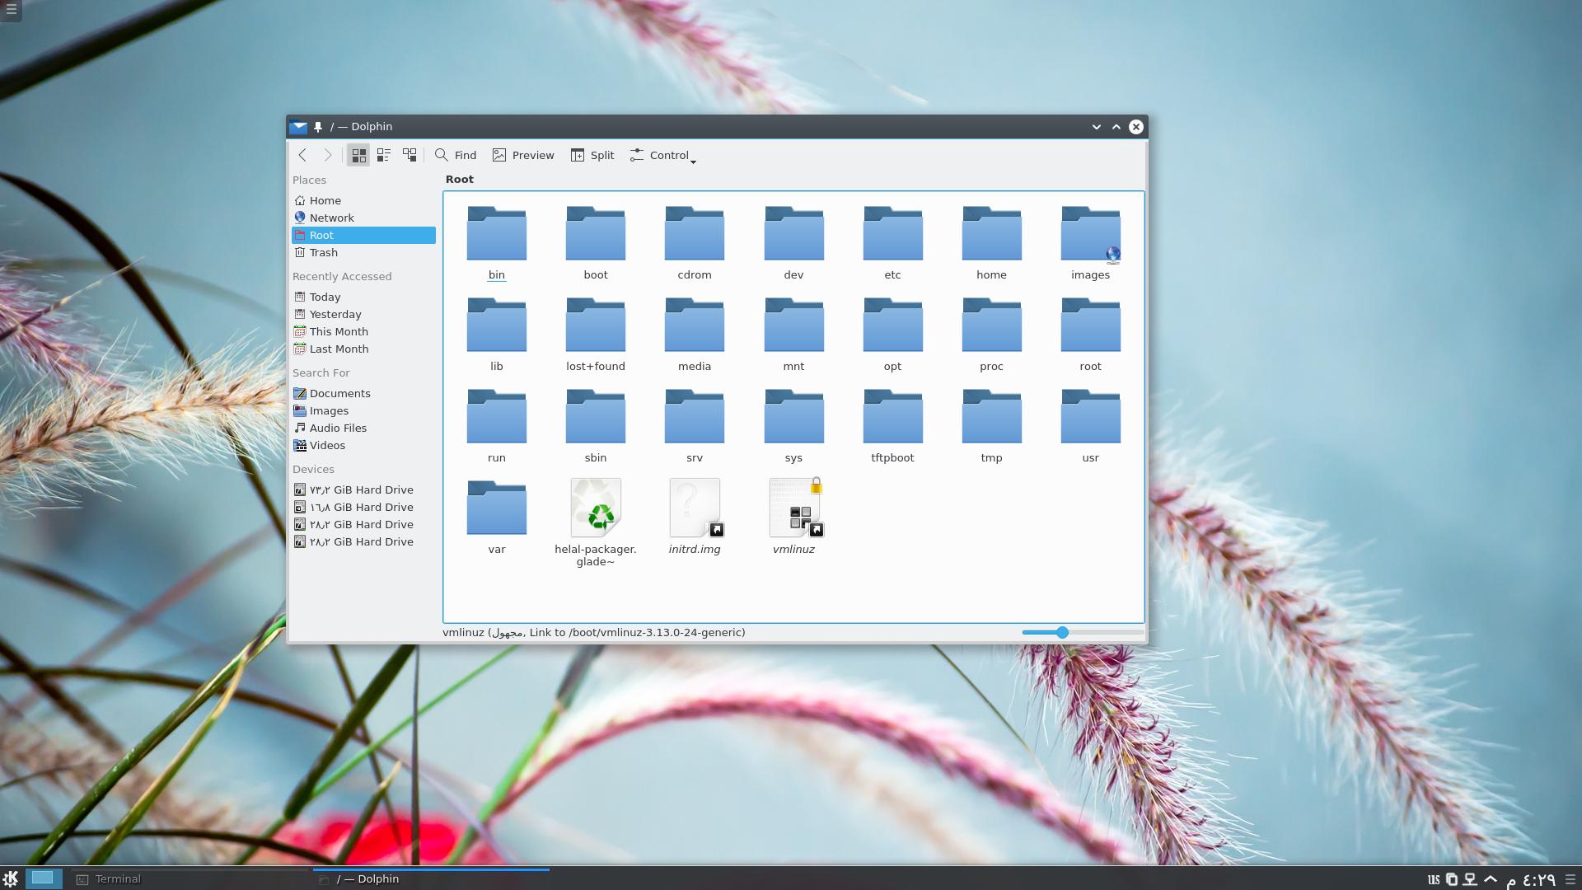Click the titlebar chevron to open window menu

tap(1096, 126)
